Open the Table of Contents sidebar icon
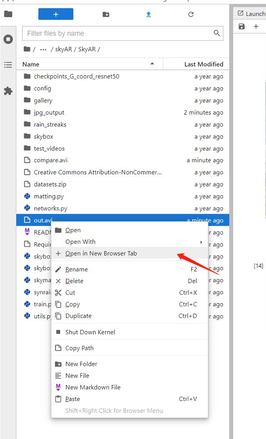Viewport: 266px width, 439px height. [8, 65]
